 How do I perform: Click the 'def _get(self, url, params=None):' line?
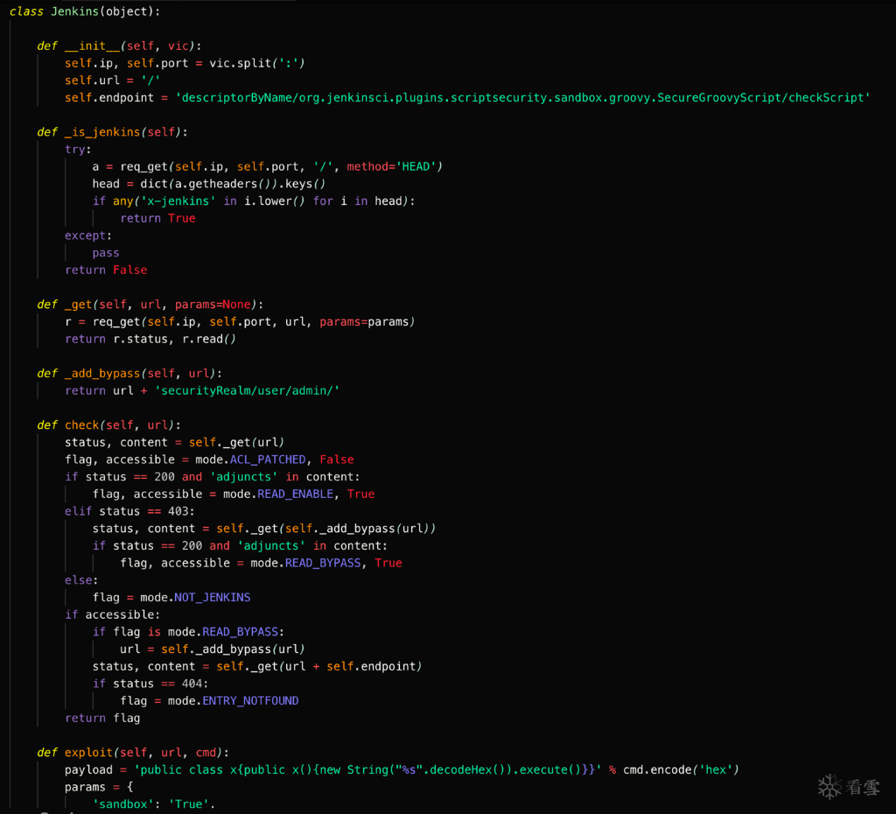150,305
